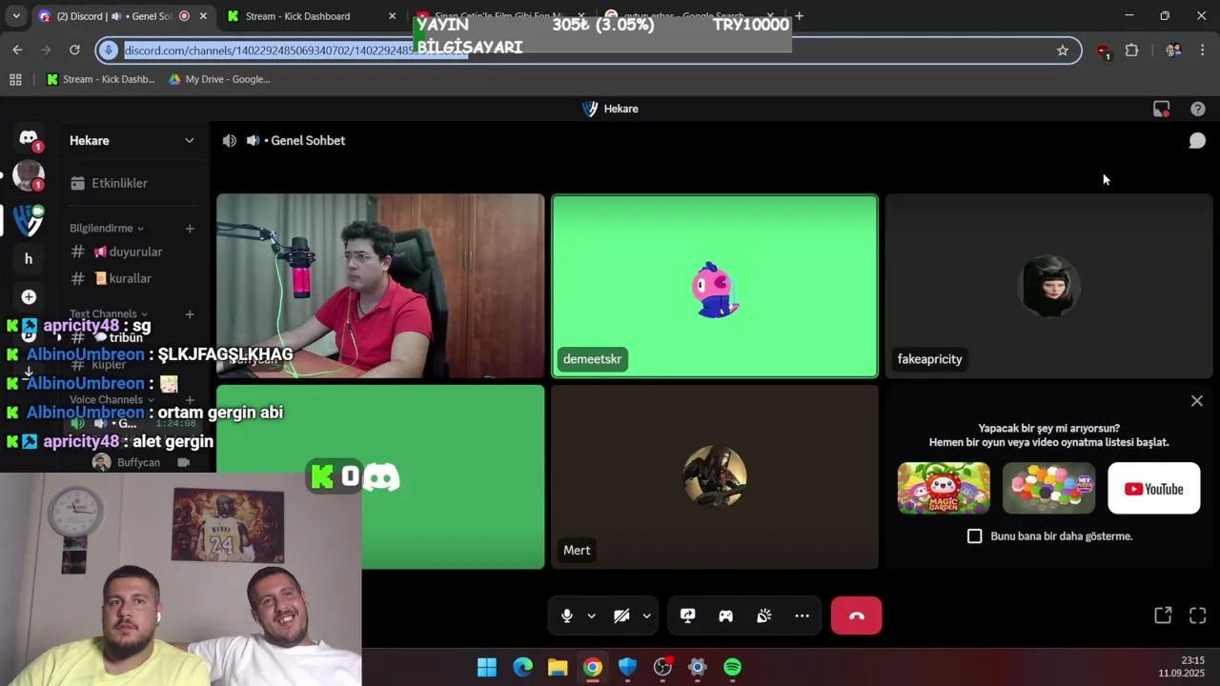Open the Chrome extensions menu

point(1131,50)
